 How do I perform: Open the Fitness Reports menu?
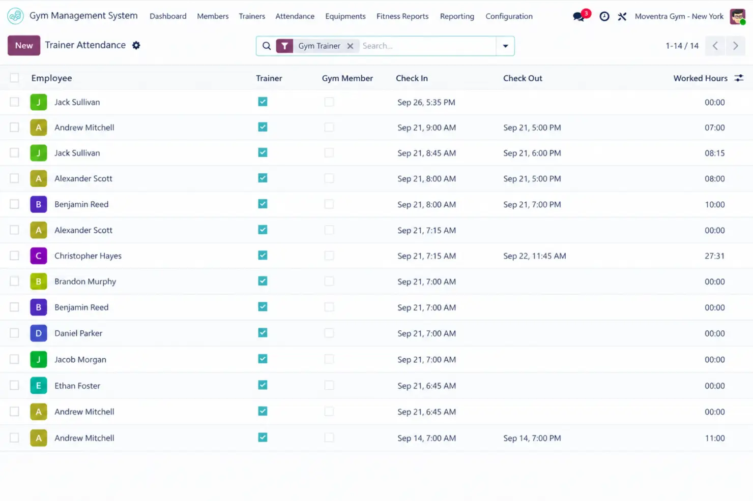coord(402,16)
